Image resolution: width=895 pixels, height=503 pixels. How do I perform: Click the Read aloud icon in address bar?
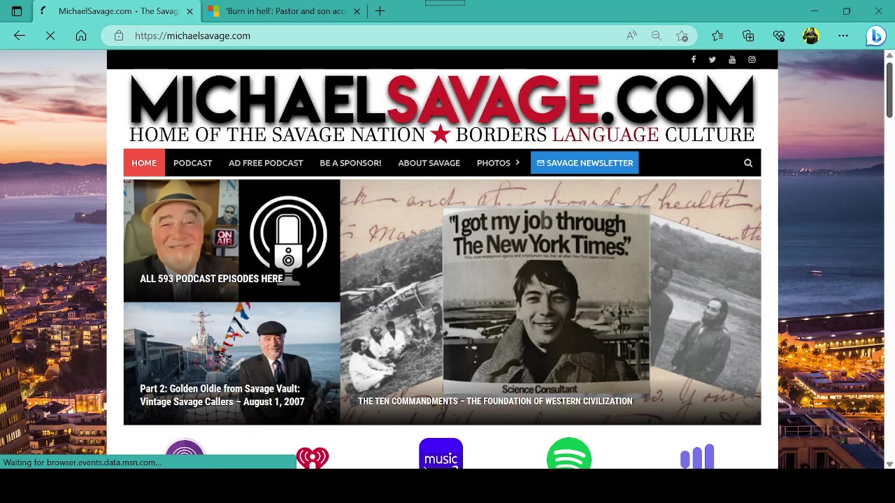click(631, 36)
